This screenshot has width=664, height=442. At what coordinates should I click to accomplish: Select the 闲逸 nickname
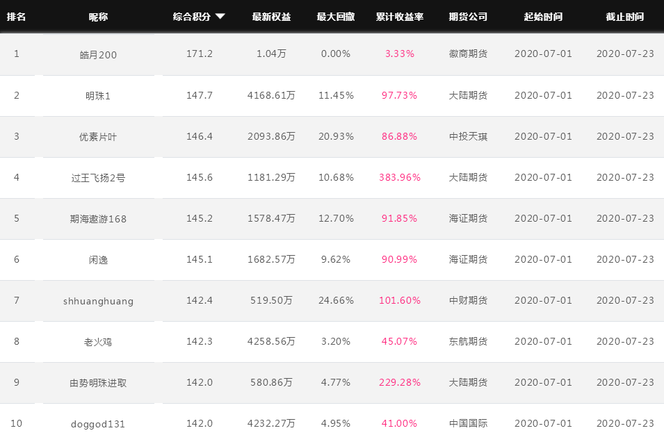point(98,260)
